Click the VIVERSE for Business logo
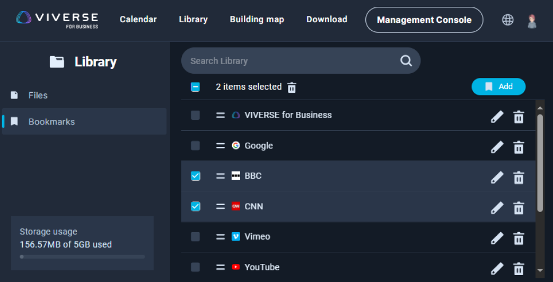This screenshot has width=553, height=282. (x=57, y=20)
